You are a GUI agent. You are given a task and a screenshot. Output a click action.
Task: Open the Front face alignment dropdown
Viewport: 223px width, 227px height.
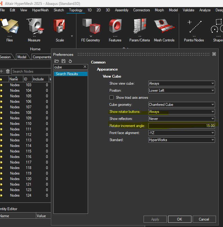(x=181, y=133)
